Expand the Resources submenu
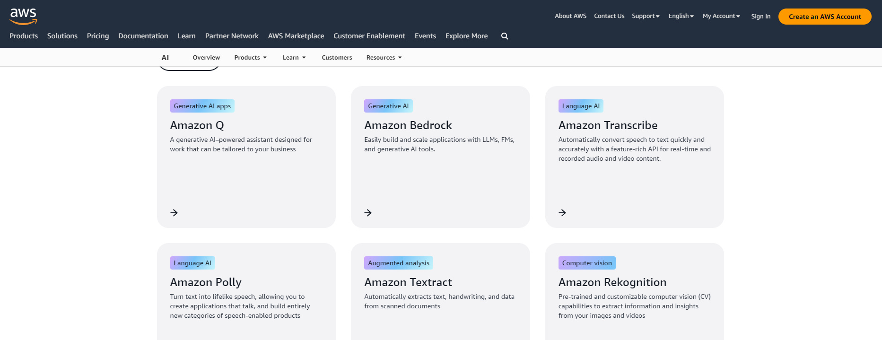The width and height of the screenshot is (882, 340). (x=384, y=58)
